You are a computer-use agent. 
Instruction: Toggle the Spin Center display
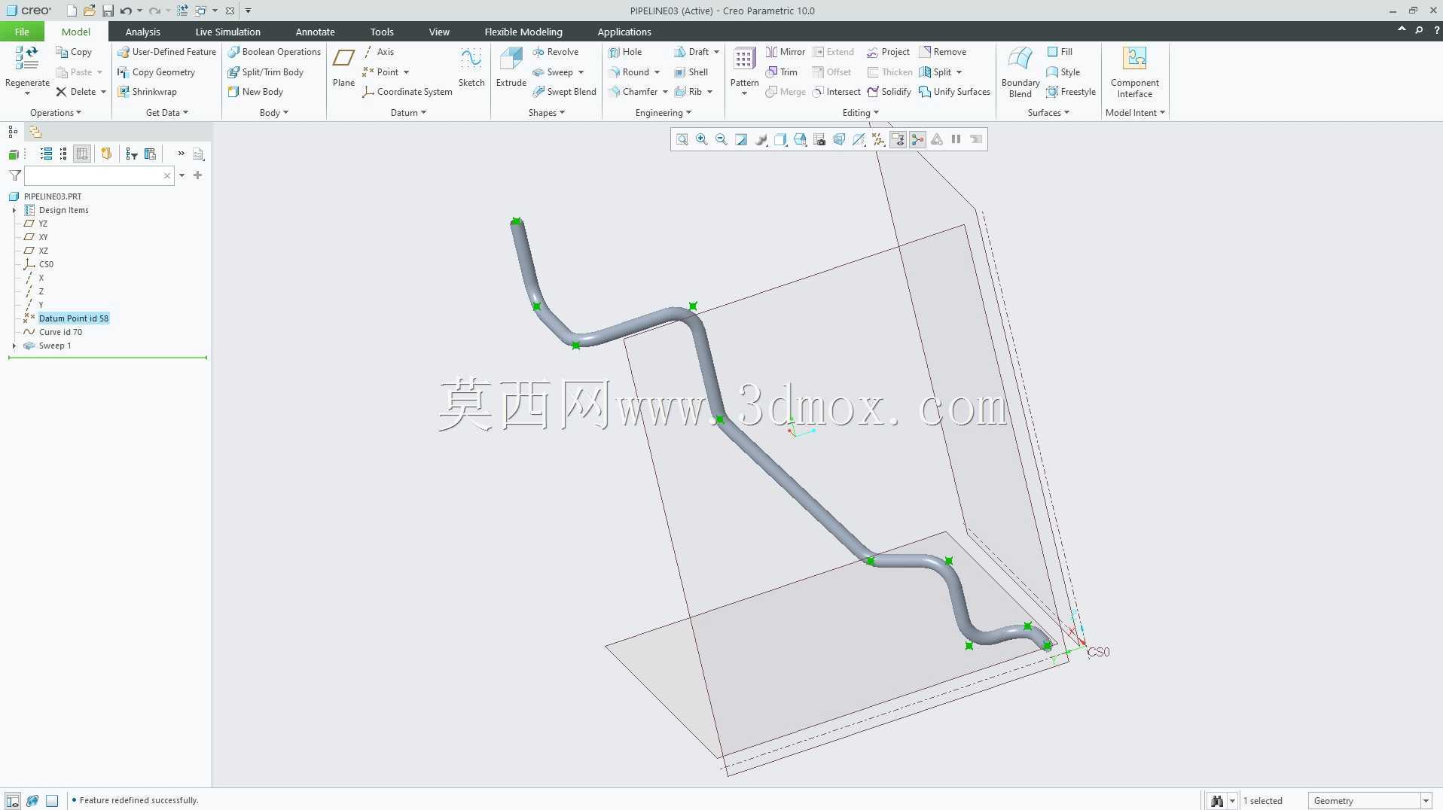pos(917,139)
